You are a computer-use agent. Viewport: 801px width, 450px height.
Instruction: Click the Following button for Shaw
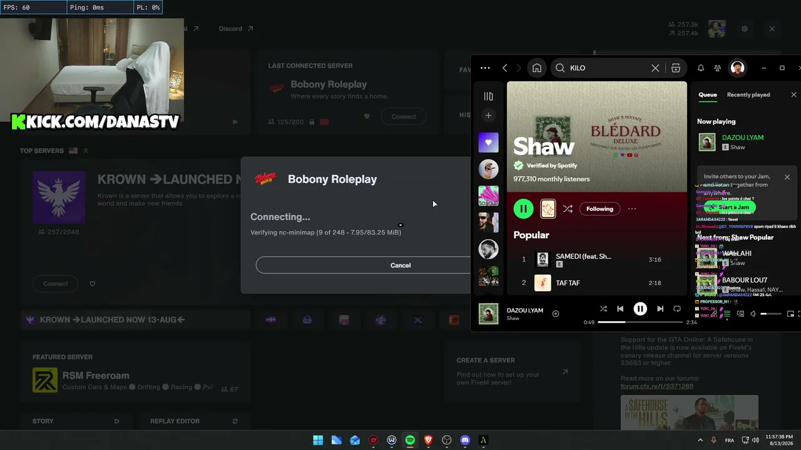tap(599, 209)
